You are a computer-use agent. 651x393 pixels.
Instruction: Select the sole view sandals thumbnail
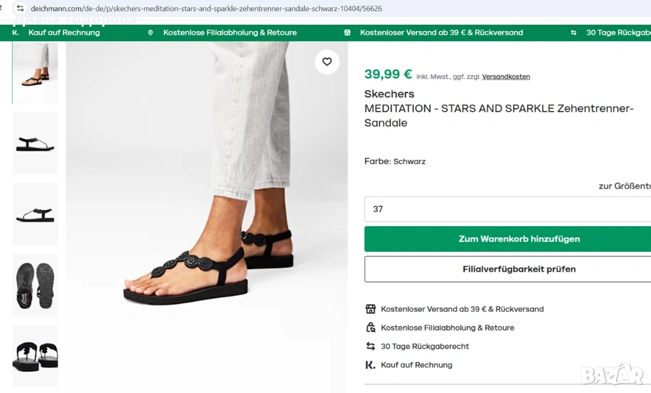pos(35,285)
